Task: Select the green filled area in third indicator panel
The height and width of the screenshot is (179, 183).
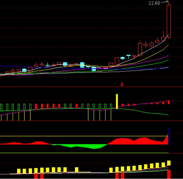Action: (79, 146)
